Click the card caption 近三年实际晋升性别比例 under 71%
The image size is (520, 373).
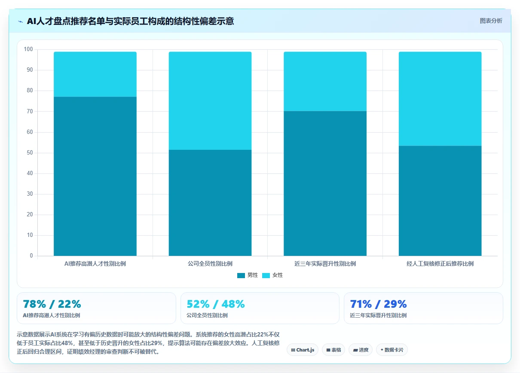[378, 315]
